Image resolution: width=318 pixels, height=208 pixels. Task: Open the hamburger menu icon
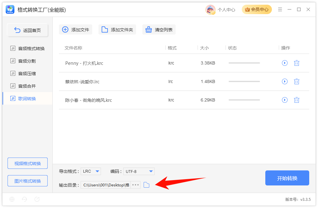[x=280, y=9]
